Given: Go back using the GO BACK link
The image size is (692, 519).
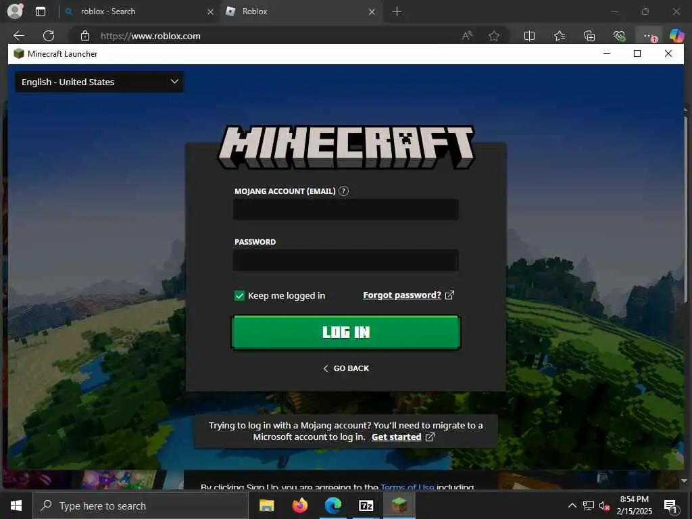Looking at the screenshot, I should [x=346, y=368].
